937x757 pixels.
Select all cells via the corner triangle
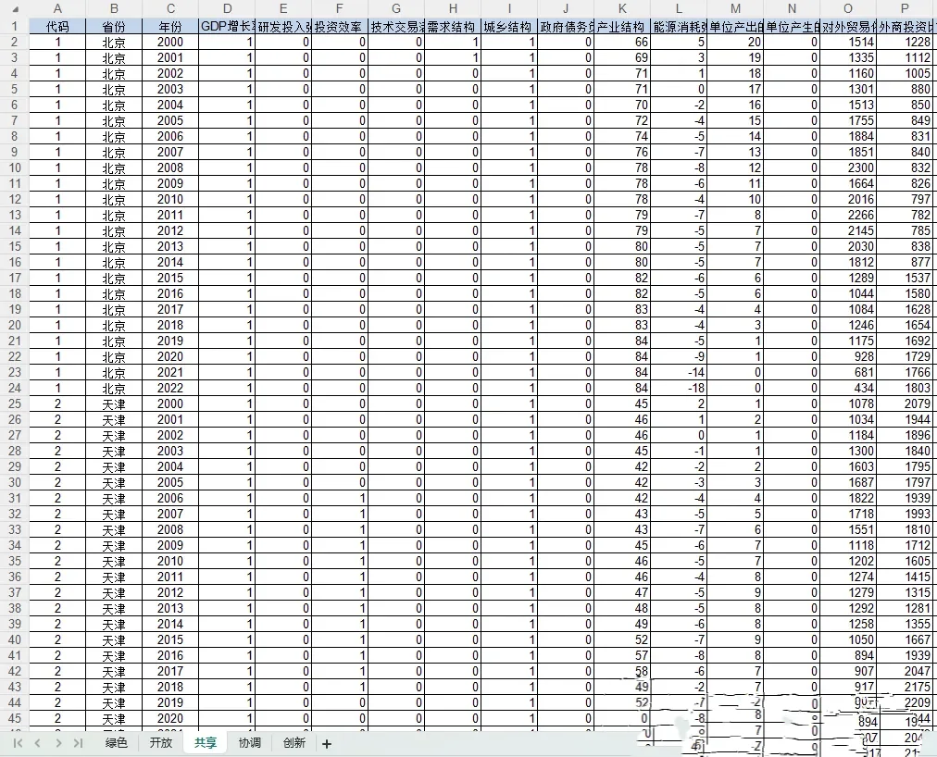[x=14, y=9]
